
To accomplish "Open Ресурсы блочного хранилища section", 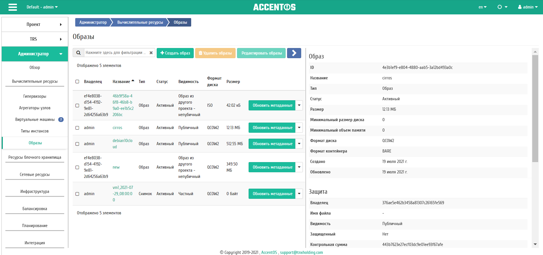I will [35, 157].
